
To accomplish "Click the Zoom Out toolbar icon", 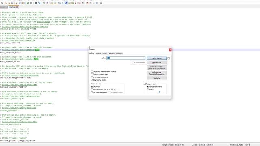I will pyautogui.click(x=47, y=3).
